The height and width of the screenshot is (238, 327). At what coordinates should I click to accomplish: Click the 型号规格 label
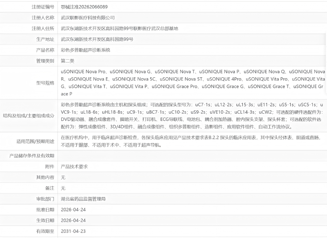(x=45, y=83)
